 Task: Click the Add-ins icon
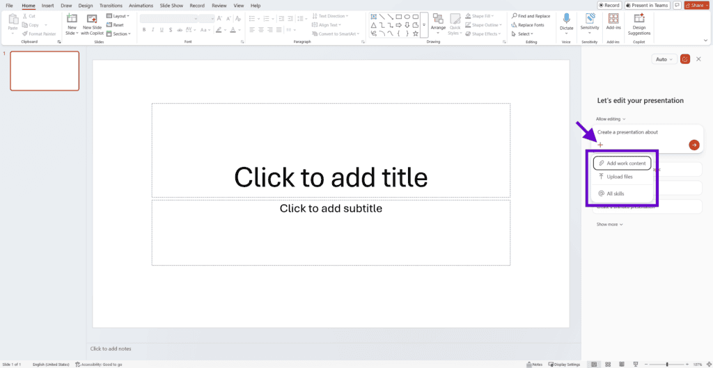(613, 19)
